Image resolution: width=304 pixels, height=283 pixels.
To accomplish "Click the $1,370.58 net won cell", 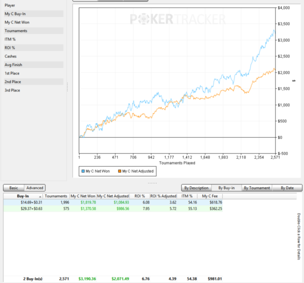I will click(88, 209).
